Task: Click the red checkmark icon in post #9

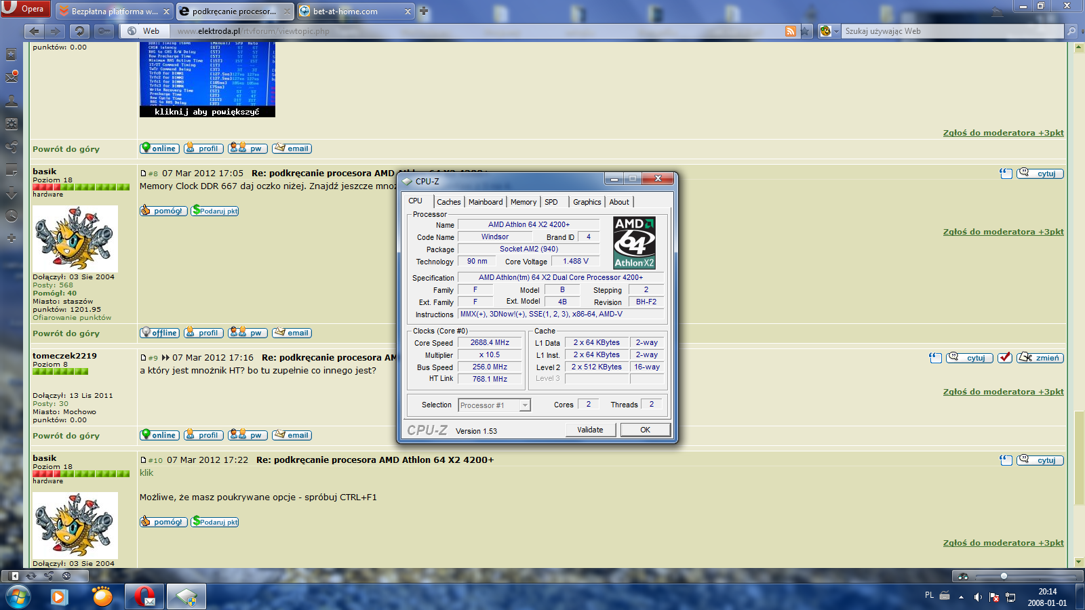Action: coord(1005,357)
